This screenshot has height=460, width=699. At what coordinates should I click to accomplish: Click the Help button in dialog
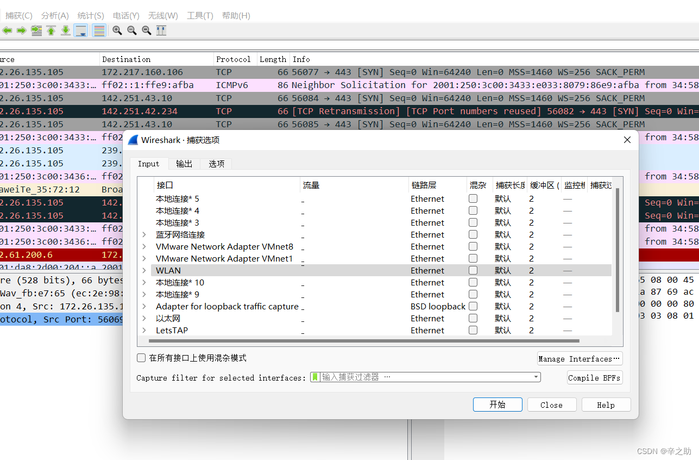click(606, 405)
